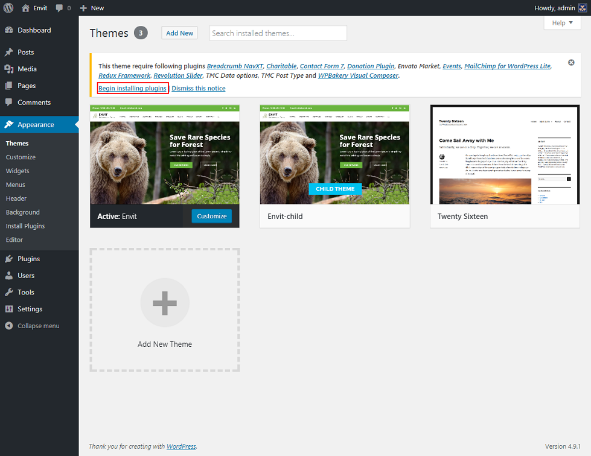This screenshot has height=456, width=591.
Task: Select Widgets under Appearance submenu
Action: tap(18, 171)
